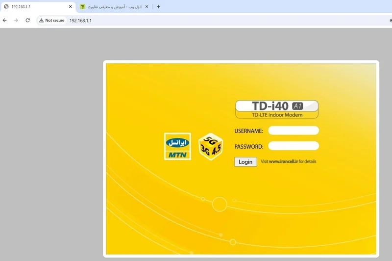Focus the PASSWORD input field
Screen dimensions: 392x261
click(294, 146)
